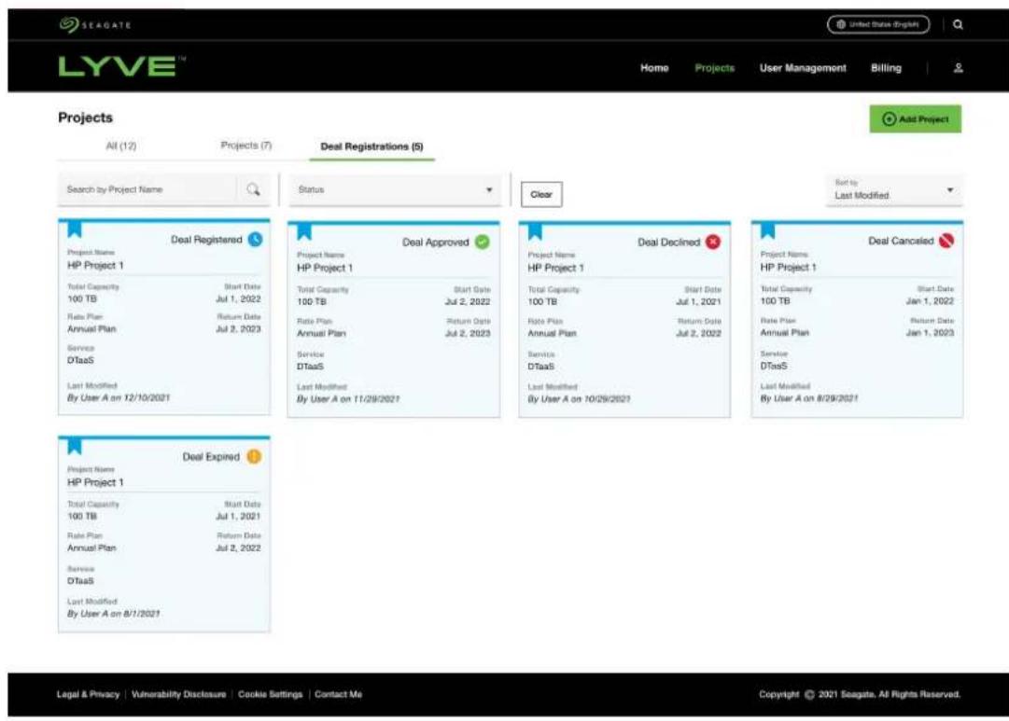Open the search magnifier in top bar
The image size is (1009, 721).
click(958, 24)
